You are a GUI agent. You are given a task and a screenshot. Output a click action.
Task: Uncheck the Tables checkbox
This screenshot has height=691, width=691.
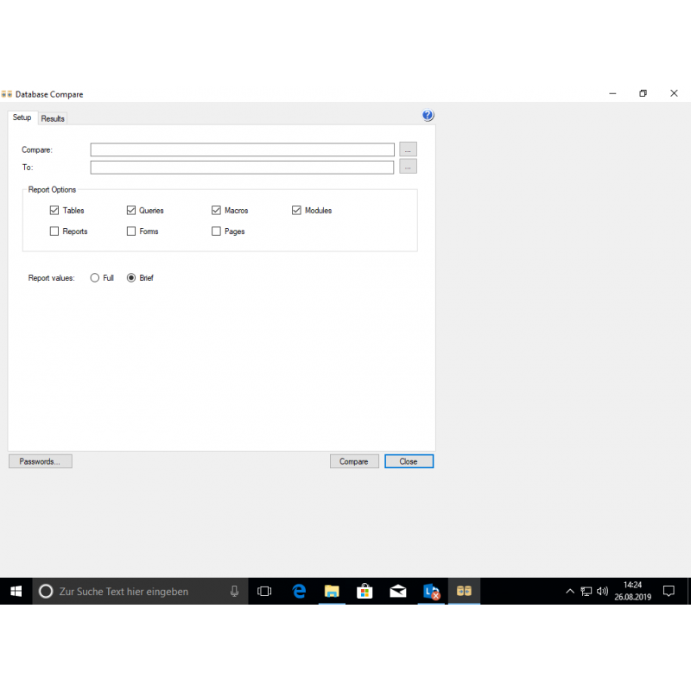click(x=54, y=210)
